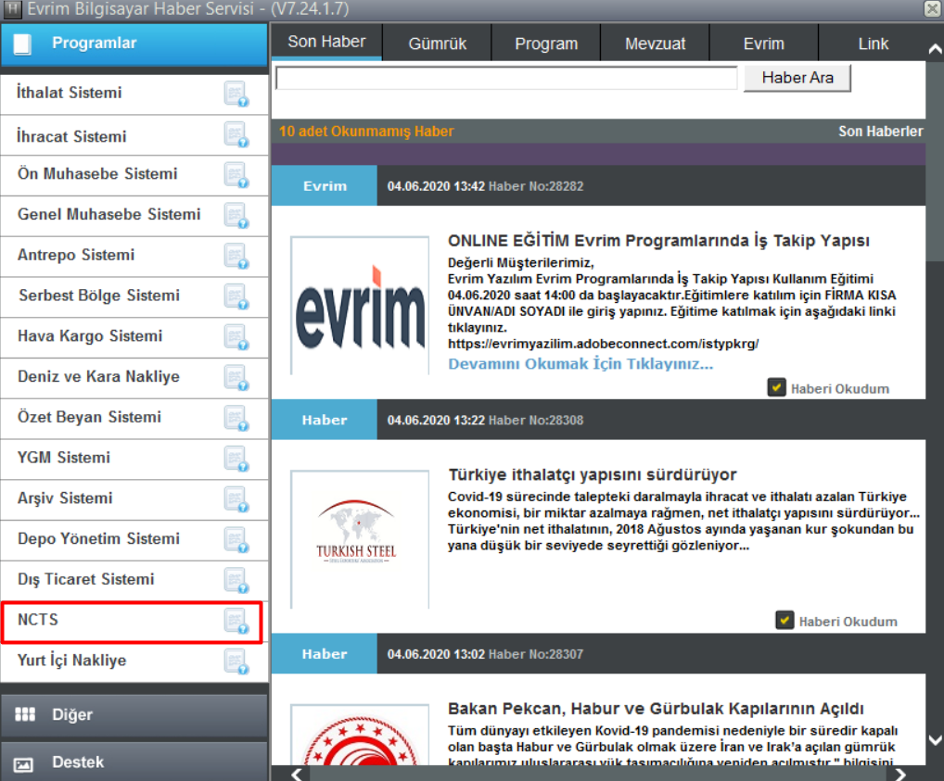Image resolution: width=944 pixels, height=781 pixels.
Task: Switch to the Gümrük tab
Action: pos(437,44)
